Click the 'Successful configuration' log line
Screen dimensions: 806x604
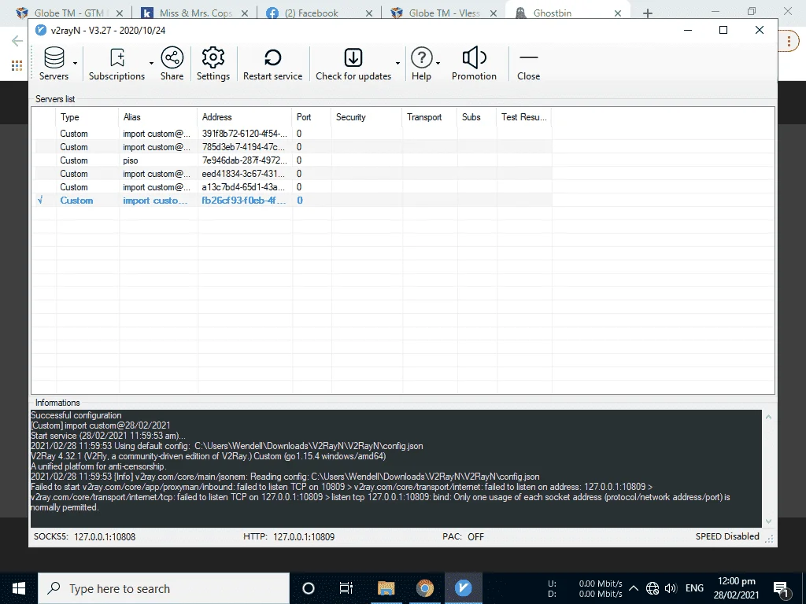pyautogui.click(x=76, y=415)
